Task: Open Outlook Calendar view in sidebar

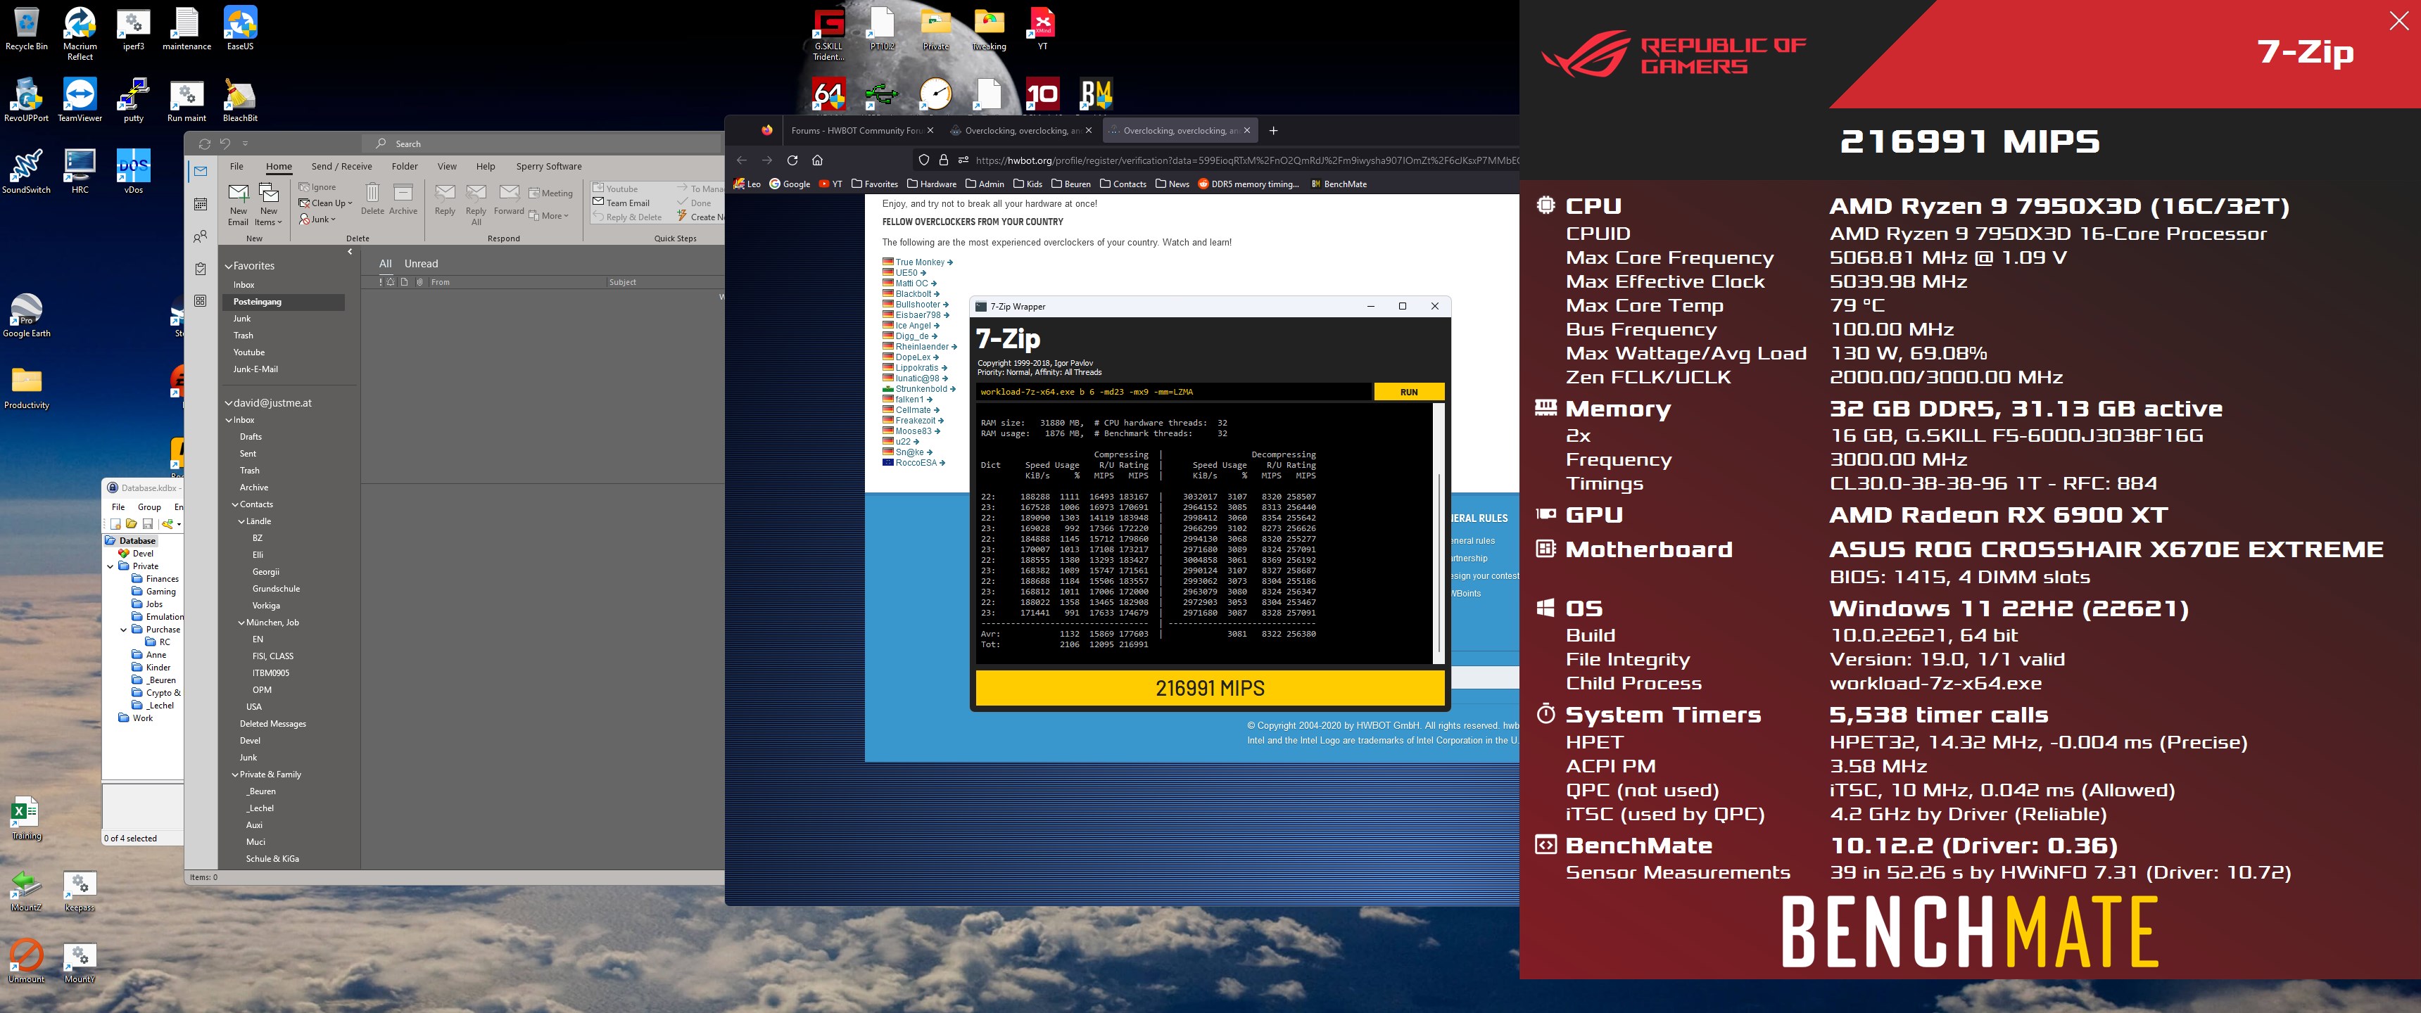Action: click(200, 204)
